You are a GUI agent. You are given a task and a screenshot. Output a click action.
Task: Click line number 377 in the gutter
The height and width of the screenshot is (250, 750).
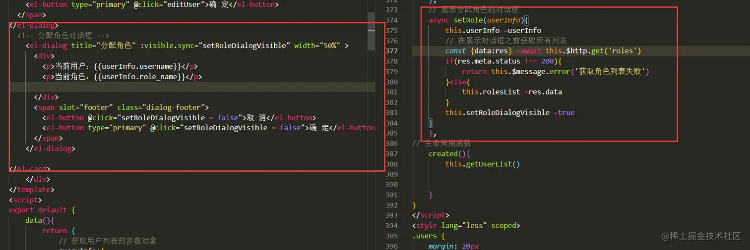click(391, 51)
